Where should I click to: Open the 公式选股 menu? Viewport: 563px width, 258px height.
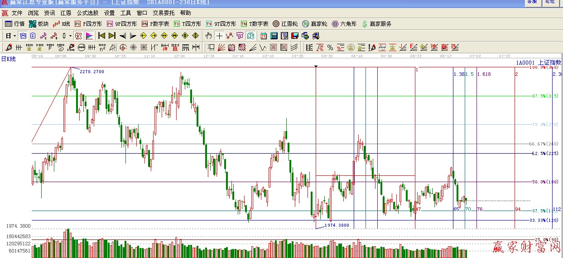click(x=87, y=13)
